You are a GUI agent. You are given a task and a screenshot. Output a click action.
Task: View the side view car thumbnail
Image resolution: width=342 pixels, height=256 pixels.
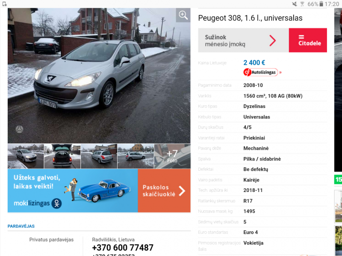(136, 156)
